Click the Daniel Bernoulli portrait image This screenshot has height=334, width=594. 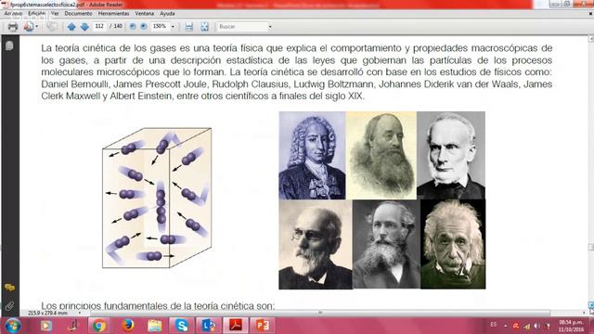pos(312,155)
